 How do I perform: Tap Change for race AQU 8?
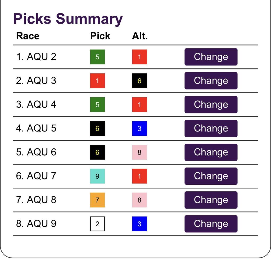point(211,200)
